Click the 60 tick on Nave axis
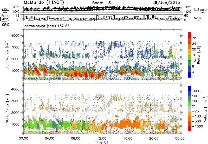 coord(186,16)
